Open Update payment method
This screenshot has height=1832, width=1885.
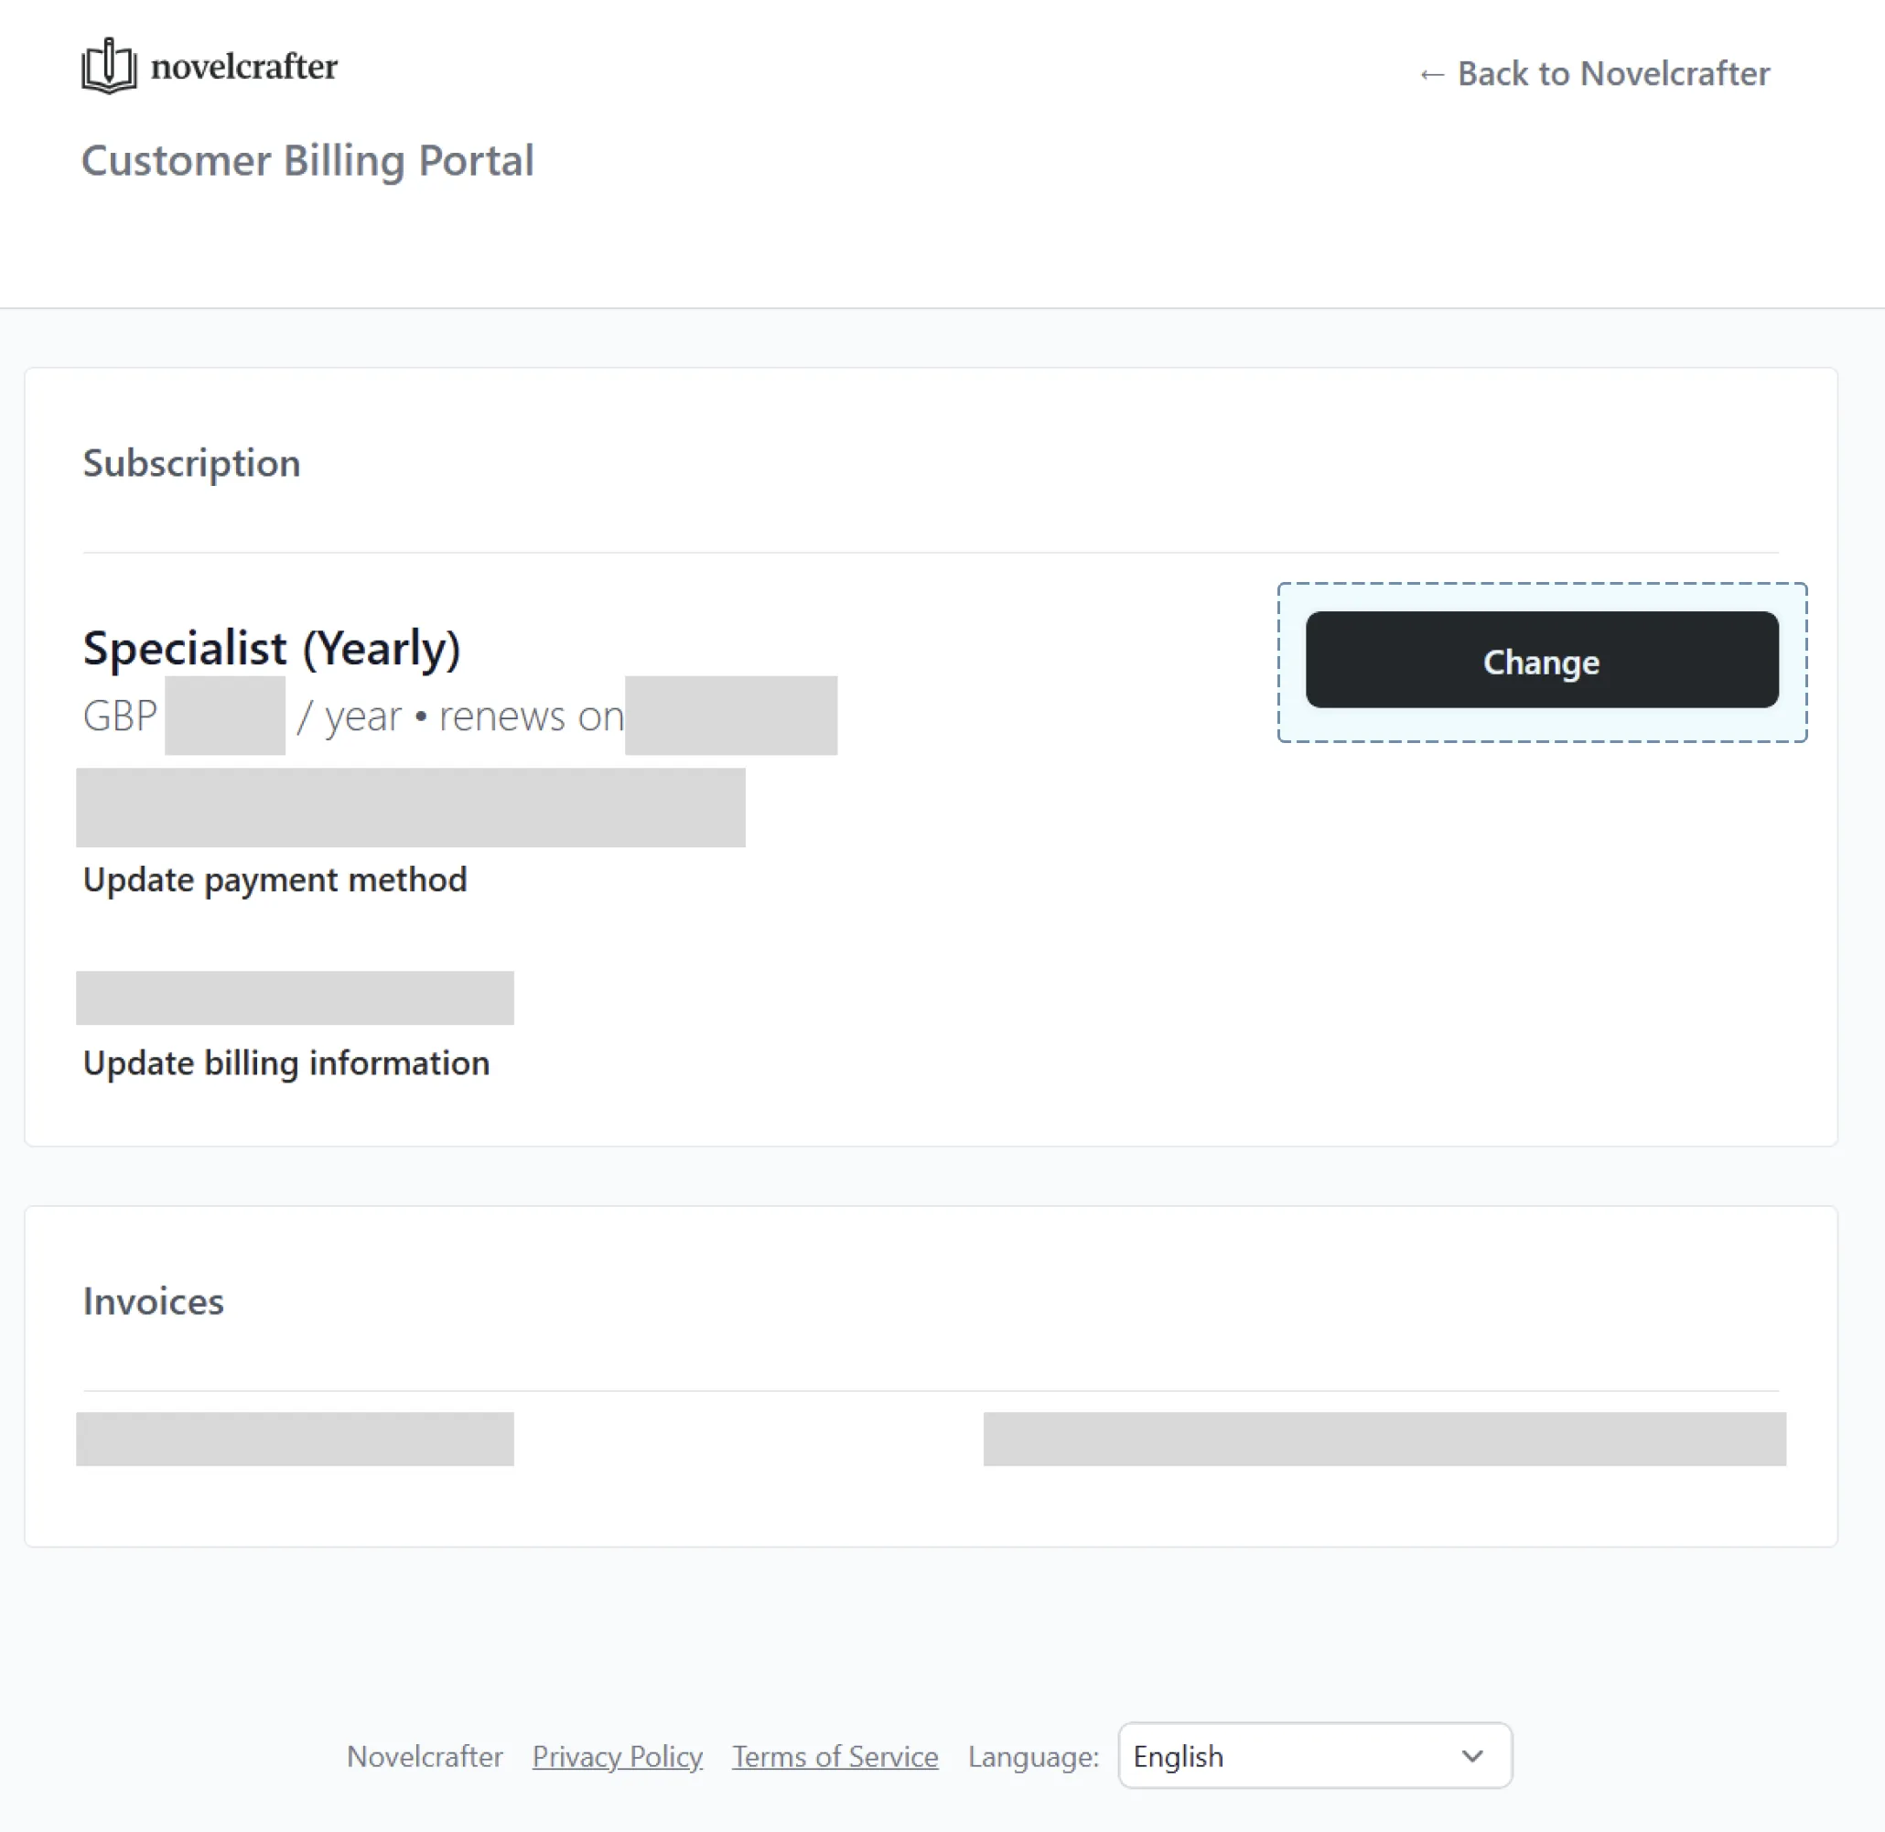coord(275,878)
